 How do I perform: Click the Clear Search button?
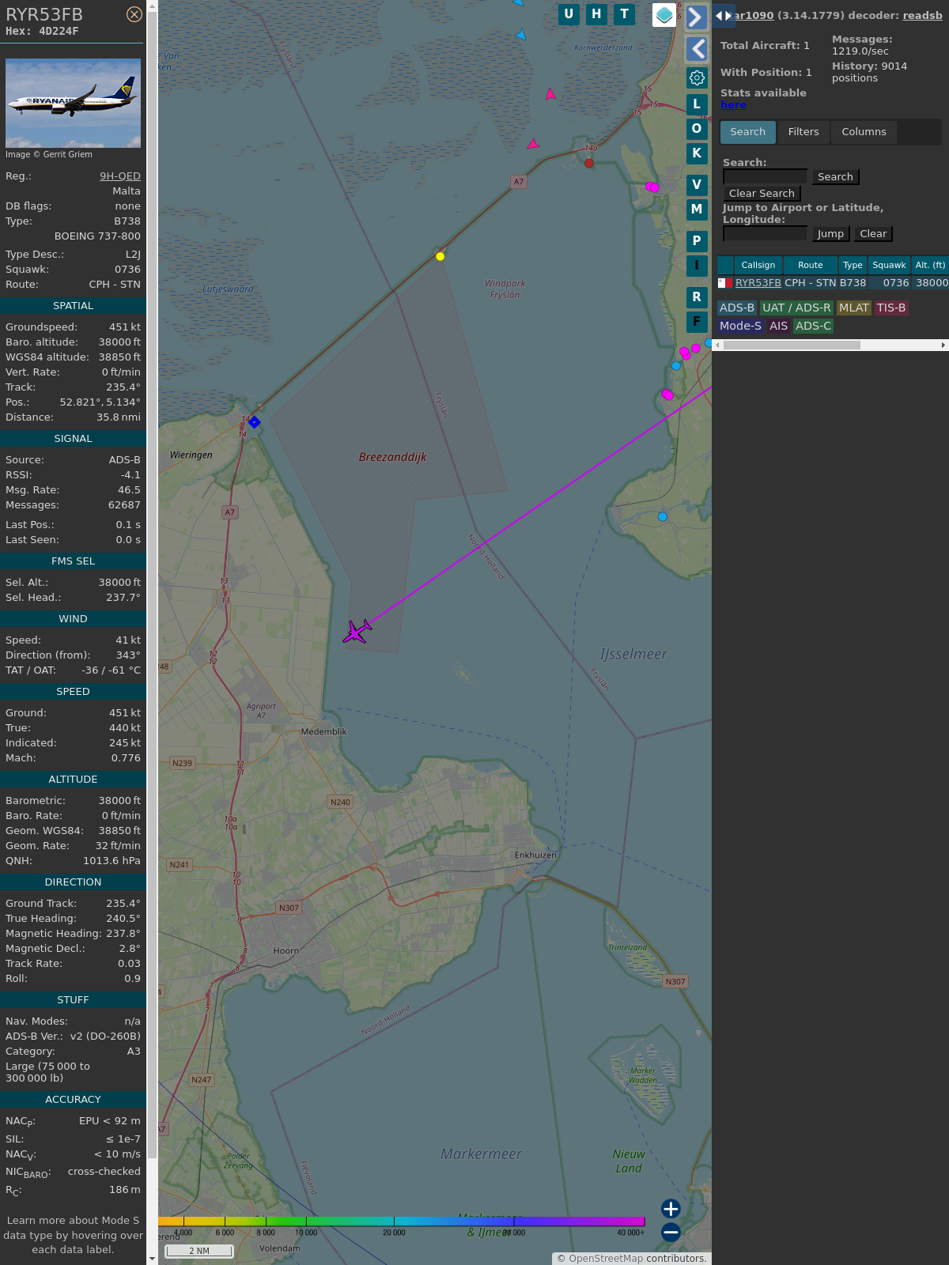pos(762,194)
